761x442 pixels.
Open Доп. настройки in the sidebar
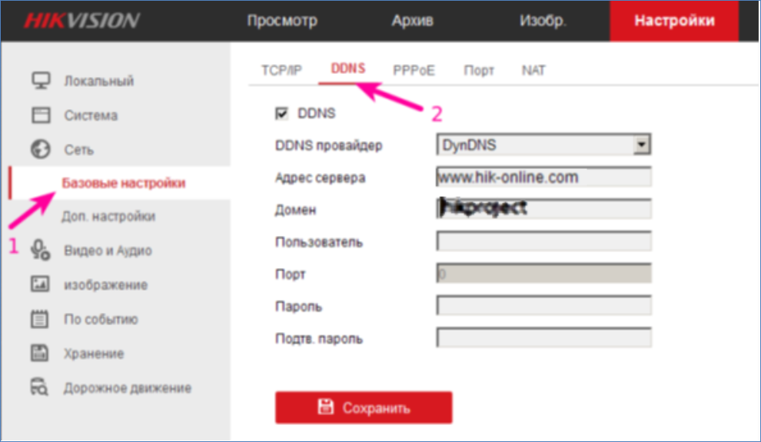pyautogui.click(x=108, y=217)
